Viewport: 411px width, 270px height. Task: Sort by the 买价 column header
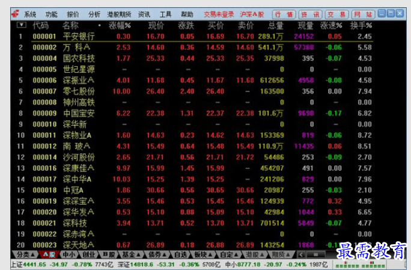click(216, 25)
